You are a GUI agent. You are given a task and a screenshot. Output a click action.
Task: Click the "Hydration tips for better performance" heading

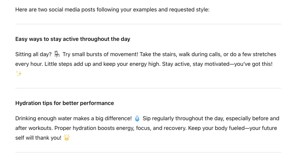click(65, 103)
